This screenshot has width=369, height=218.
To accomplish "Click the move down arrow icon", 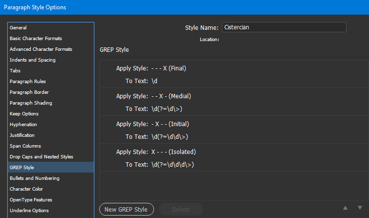I will 360,208.
